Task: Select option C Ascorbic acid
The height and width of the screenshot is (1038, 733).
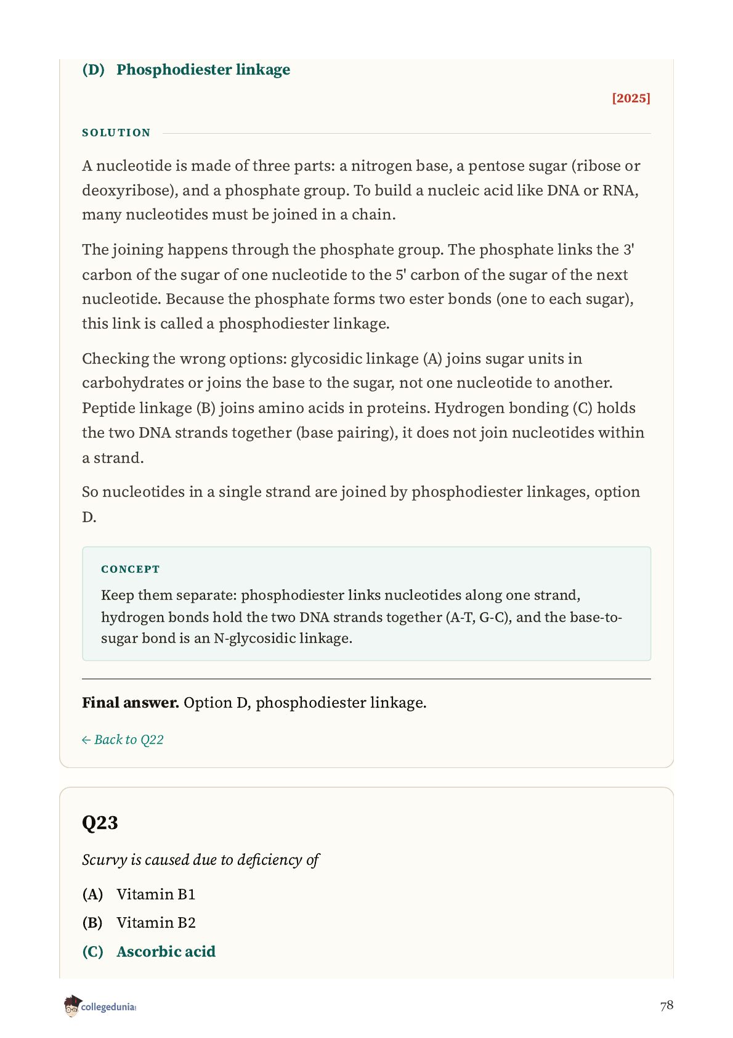Action: click(x=149, y=952)
